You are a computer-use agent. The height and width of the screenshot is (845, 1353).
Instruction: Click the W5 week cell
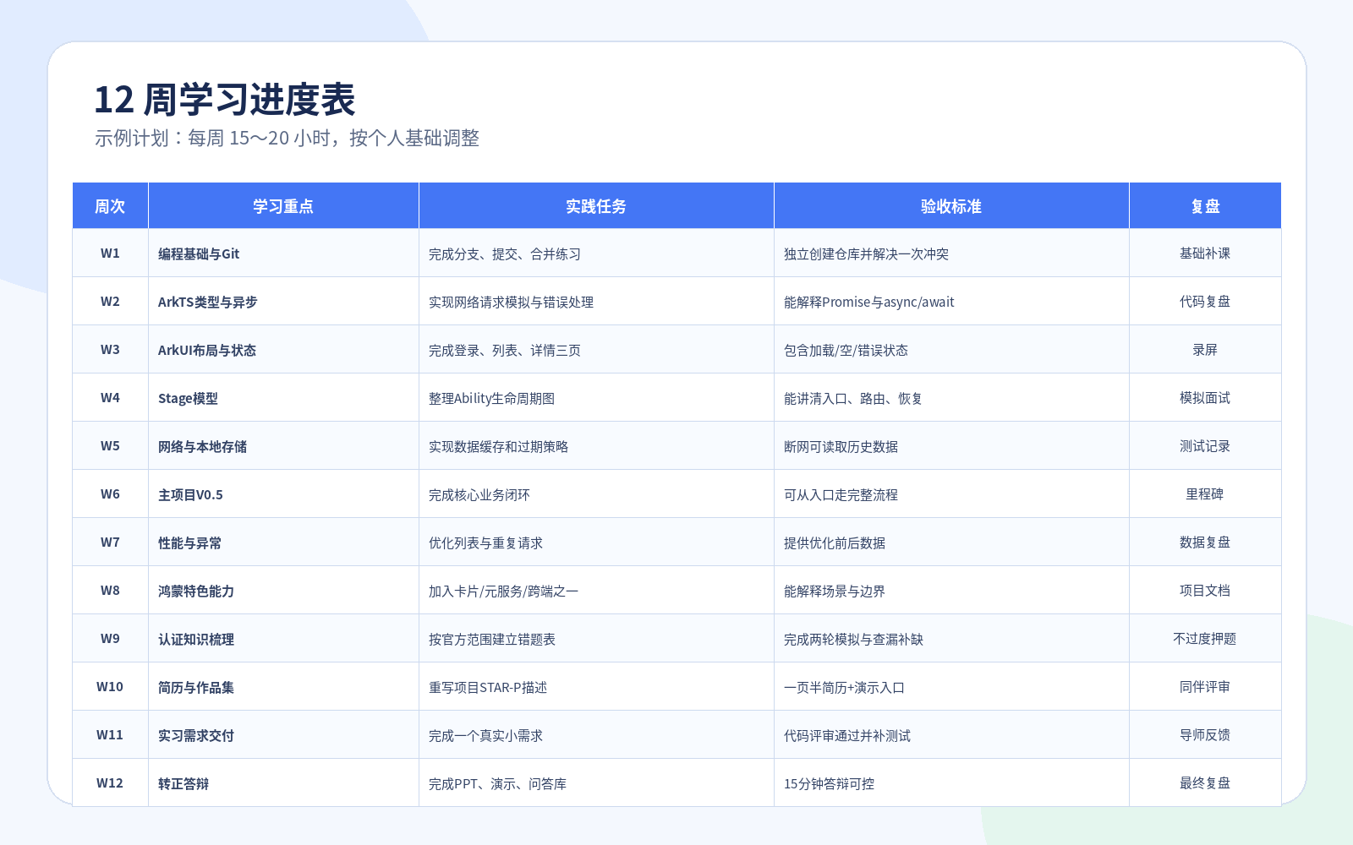click(x=110, y=445)
